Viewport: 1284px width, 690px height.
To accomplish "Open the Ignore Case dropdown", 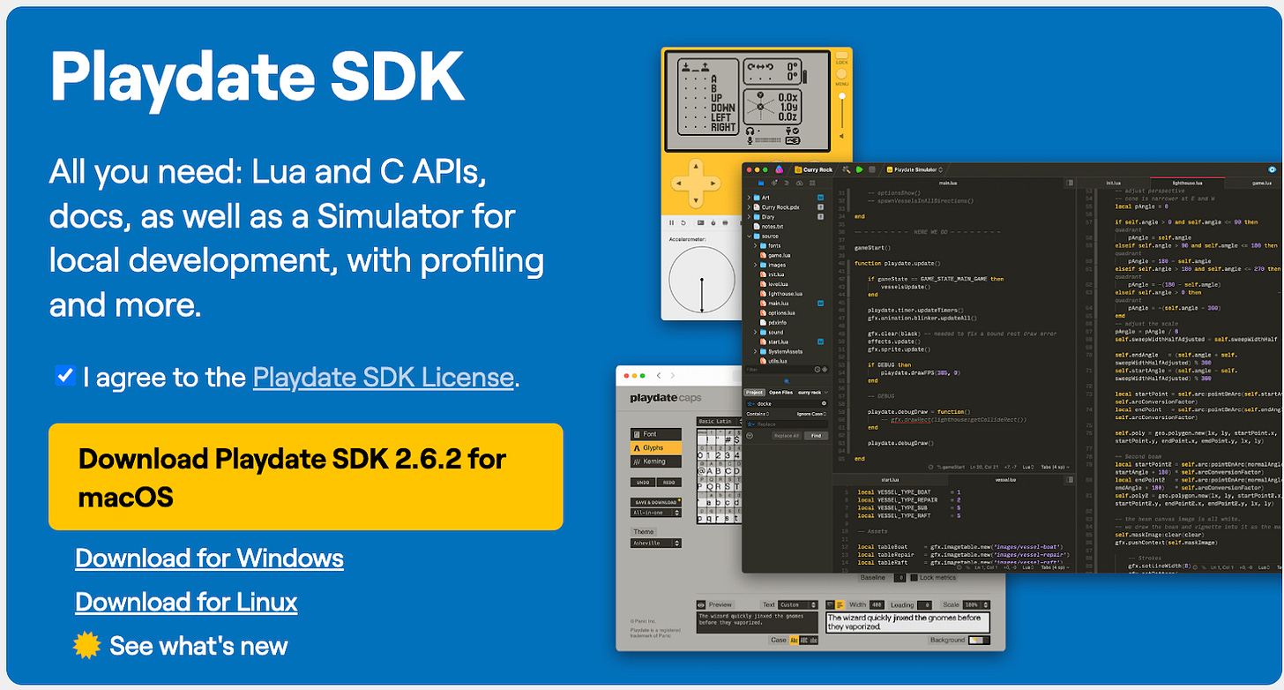I will click(811, 414).
